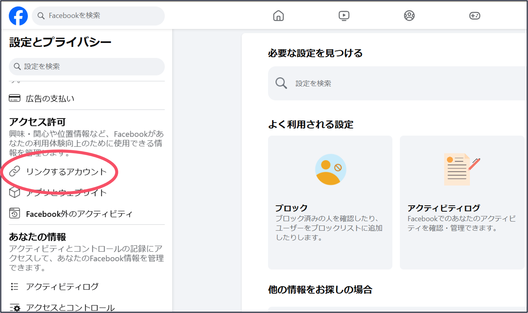The width and height of the screenshot is (528, 313).
Task: Open the Groups tab icon
Action: coord(409,16)
